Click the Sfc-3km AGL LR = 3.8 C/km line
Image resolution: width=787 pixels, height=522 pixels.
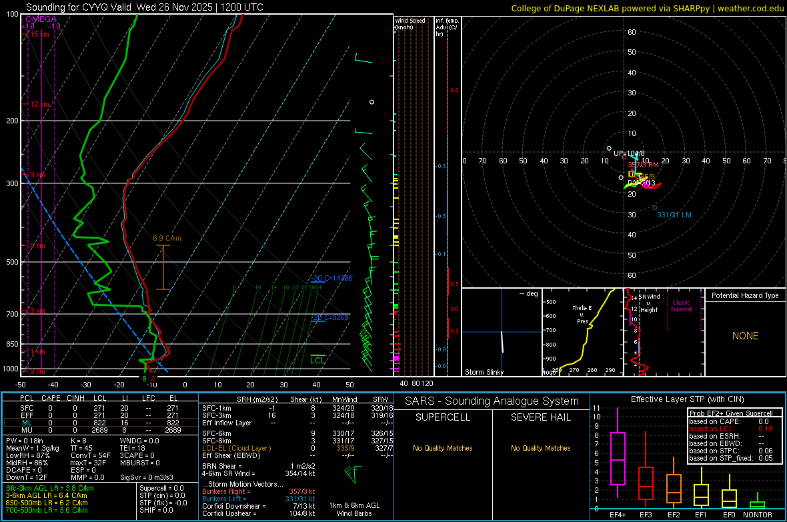pos(50,489)
